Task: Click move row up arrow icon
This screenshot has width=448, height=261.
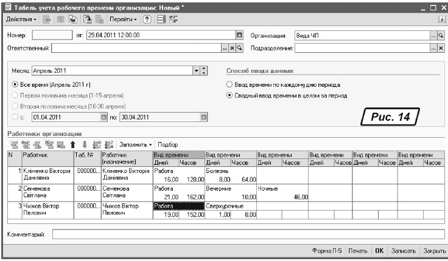Action: pyautogui.click(x=72, y=145)
